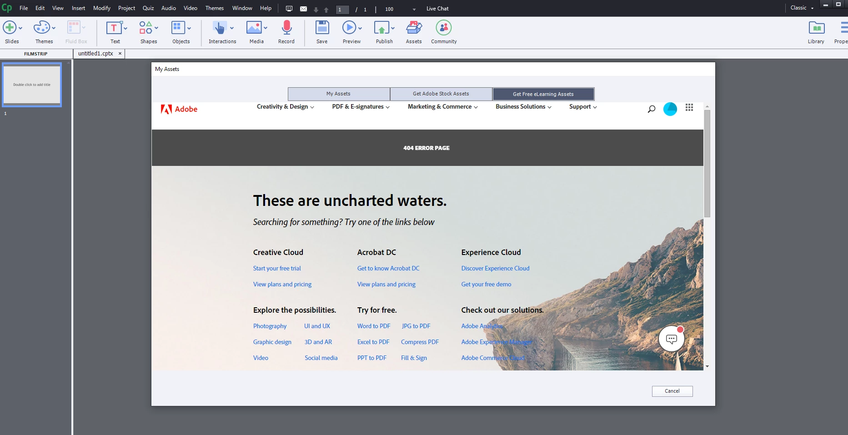Expand the Interactions dropdown arrow
The width and height of the screenshot is (848, 435).
(x=232, y=28)
